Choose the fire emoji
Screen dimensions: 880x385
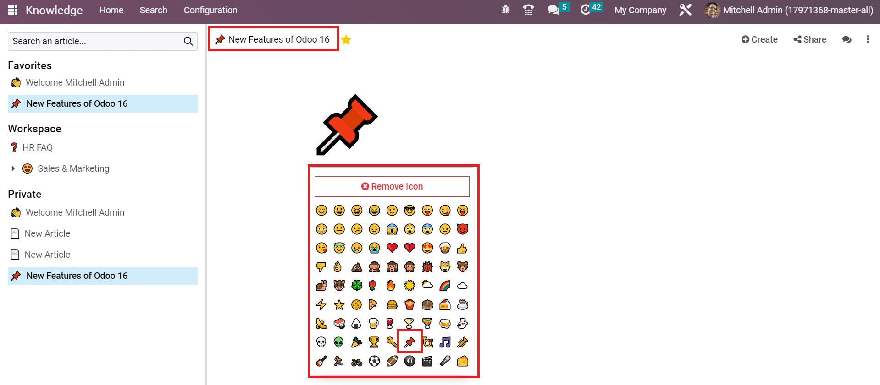point(391,286)
